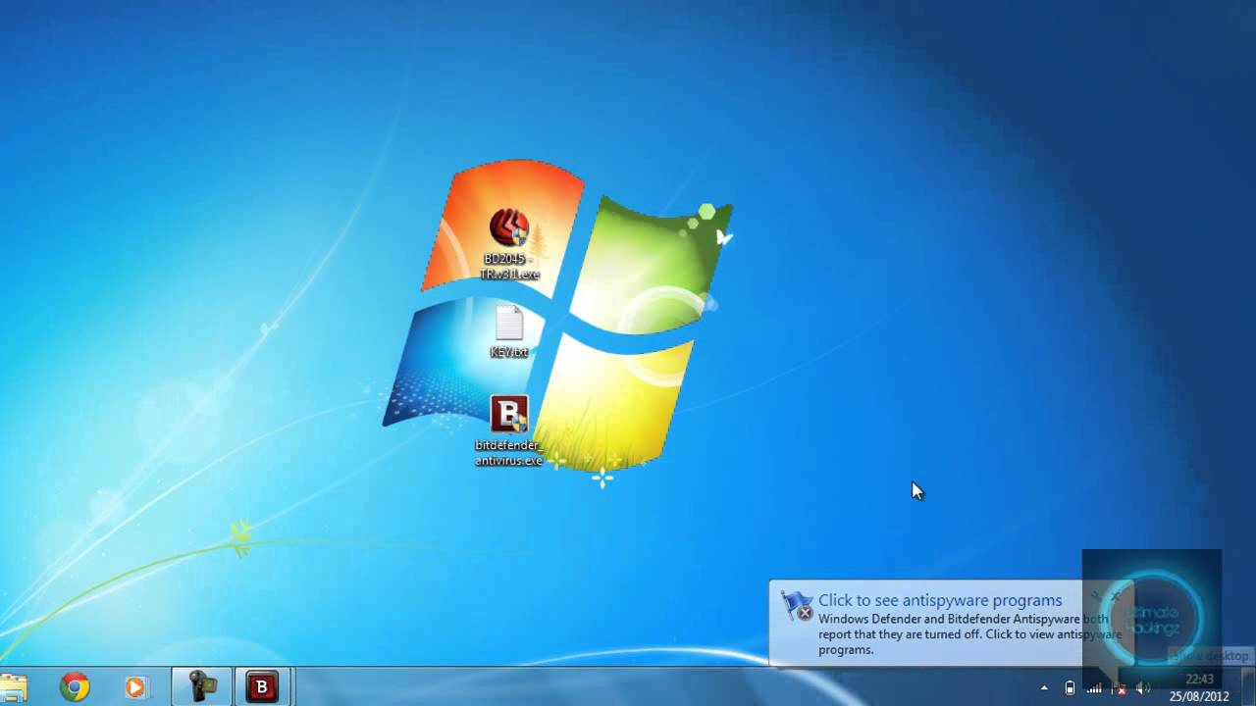Launch Google Chrome from the taskbar
Screen dimensions: 1256x706
pyautogui.click(x=75, y=687)
